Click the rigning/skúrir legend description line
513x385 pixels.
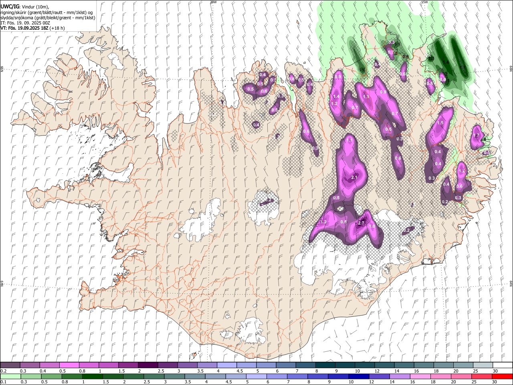[x=46, y=12]
